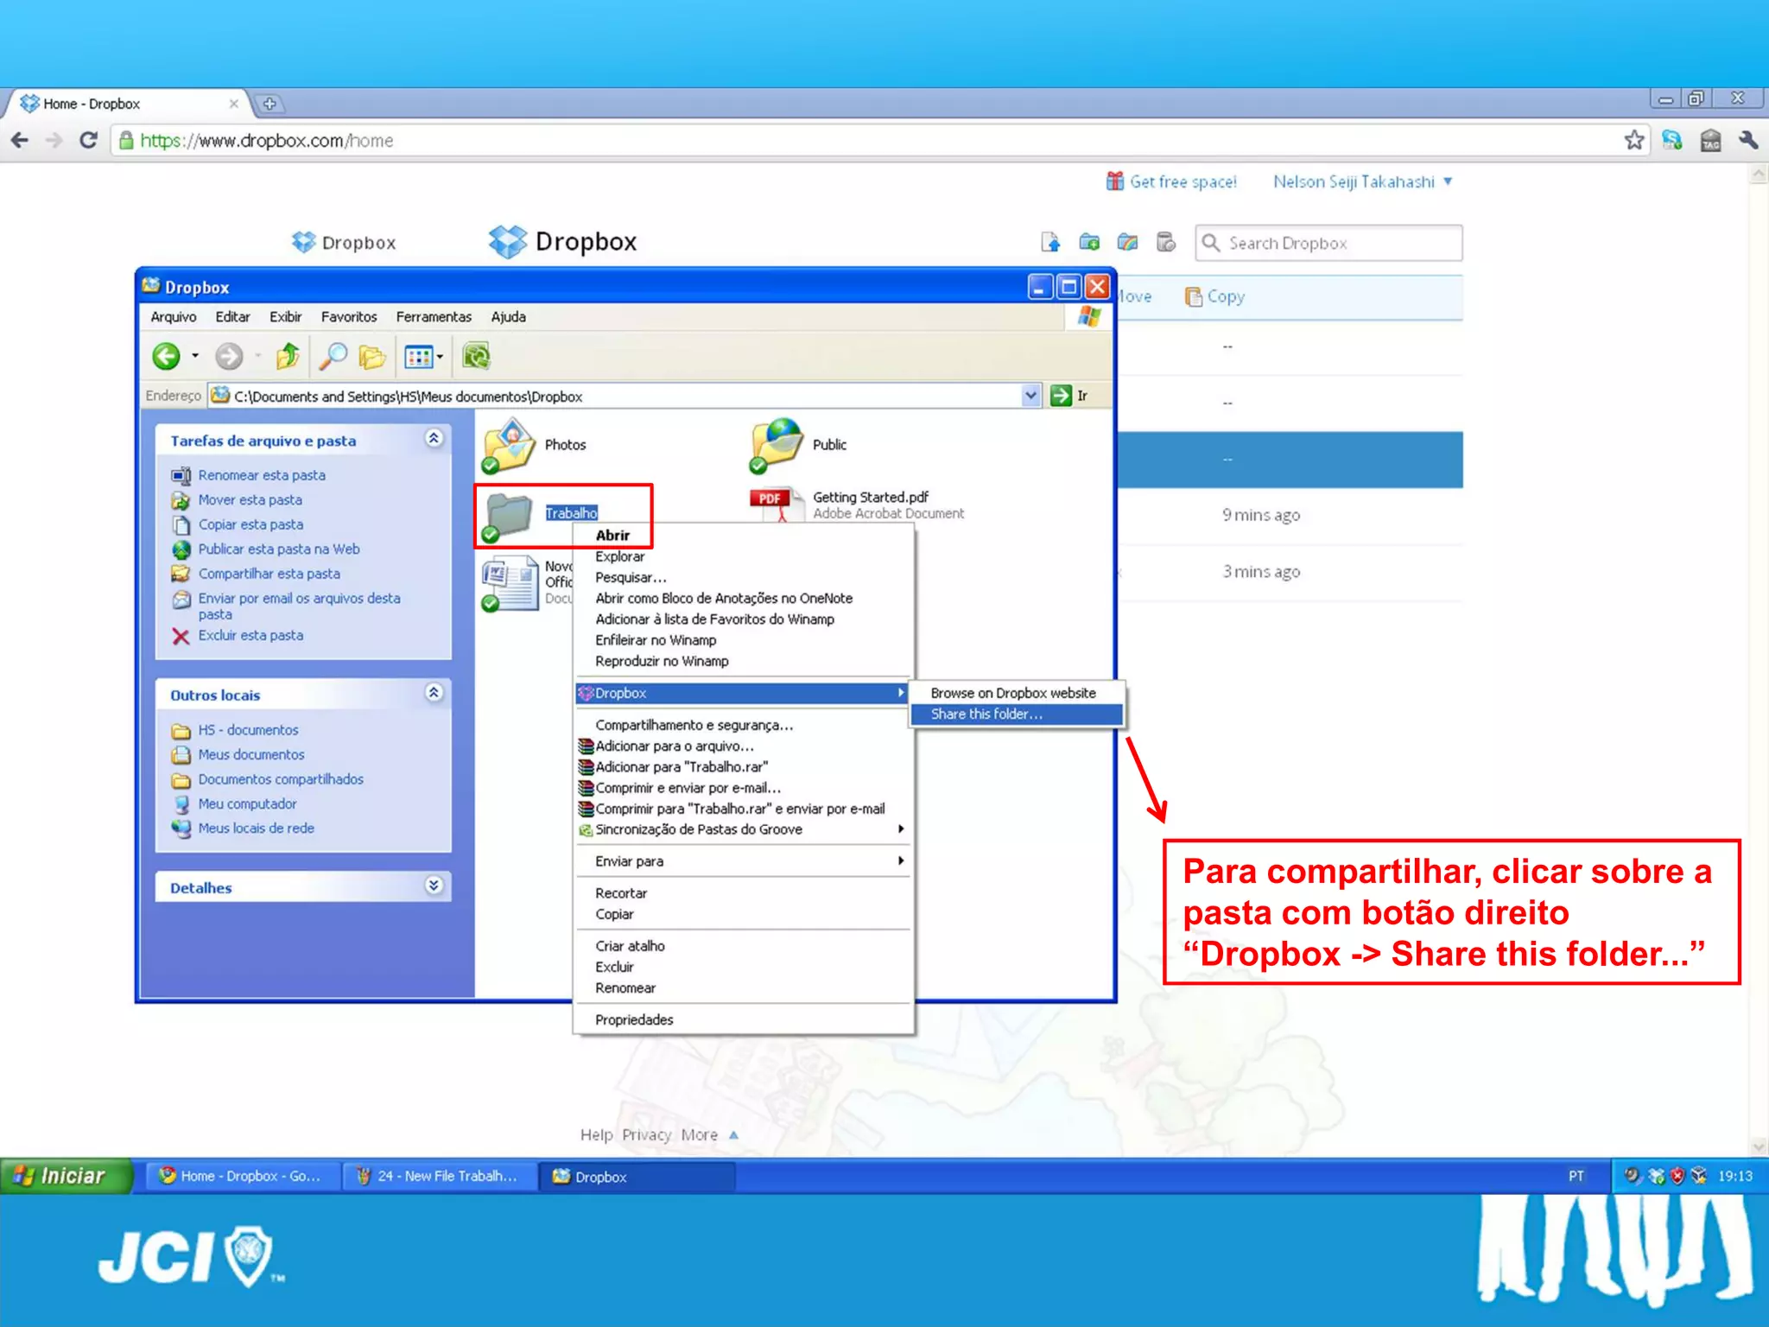
Task: Switch to 24 - New File taskbar item
Action: [x=439, y=1176]
